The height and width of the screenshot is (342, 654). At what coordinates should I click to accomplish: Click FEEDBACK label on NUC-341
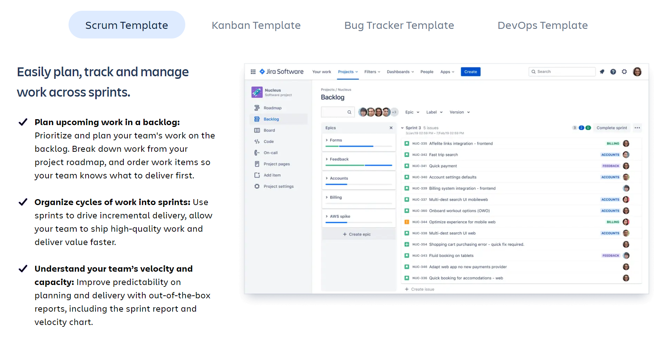tap(611, 166)
